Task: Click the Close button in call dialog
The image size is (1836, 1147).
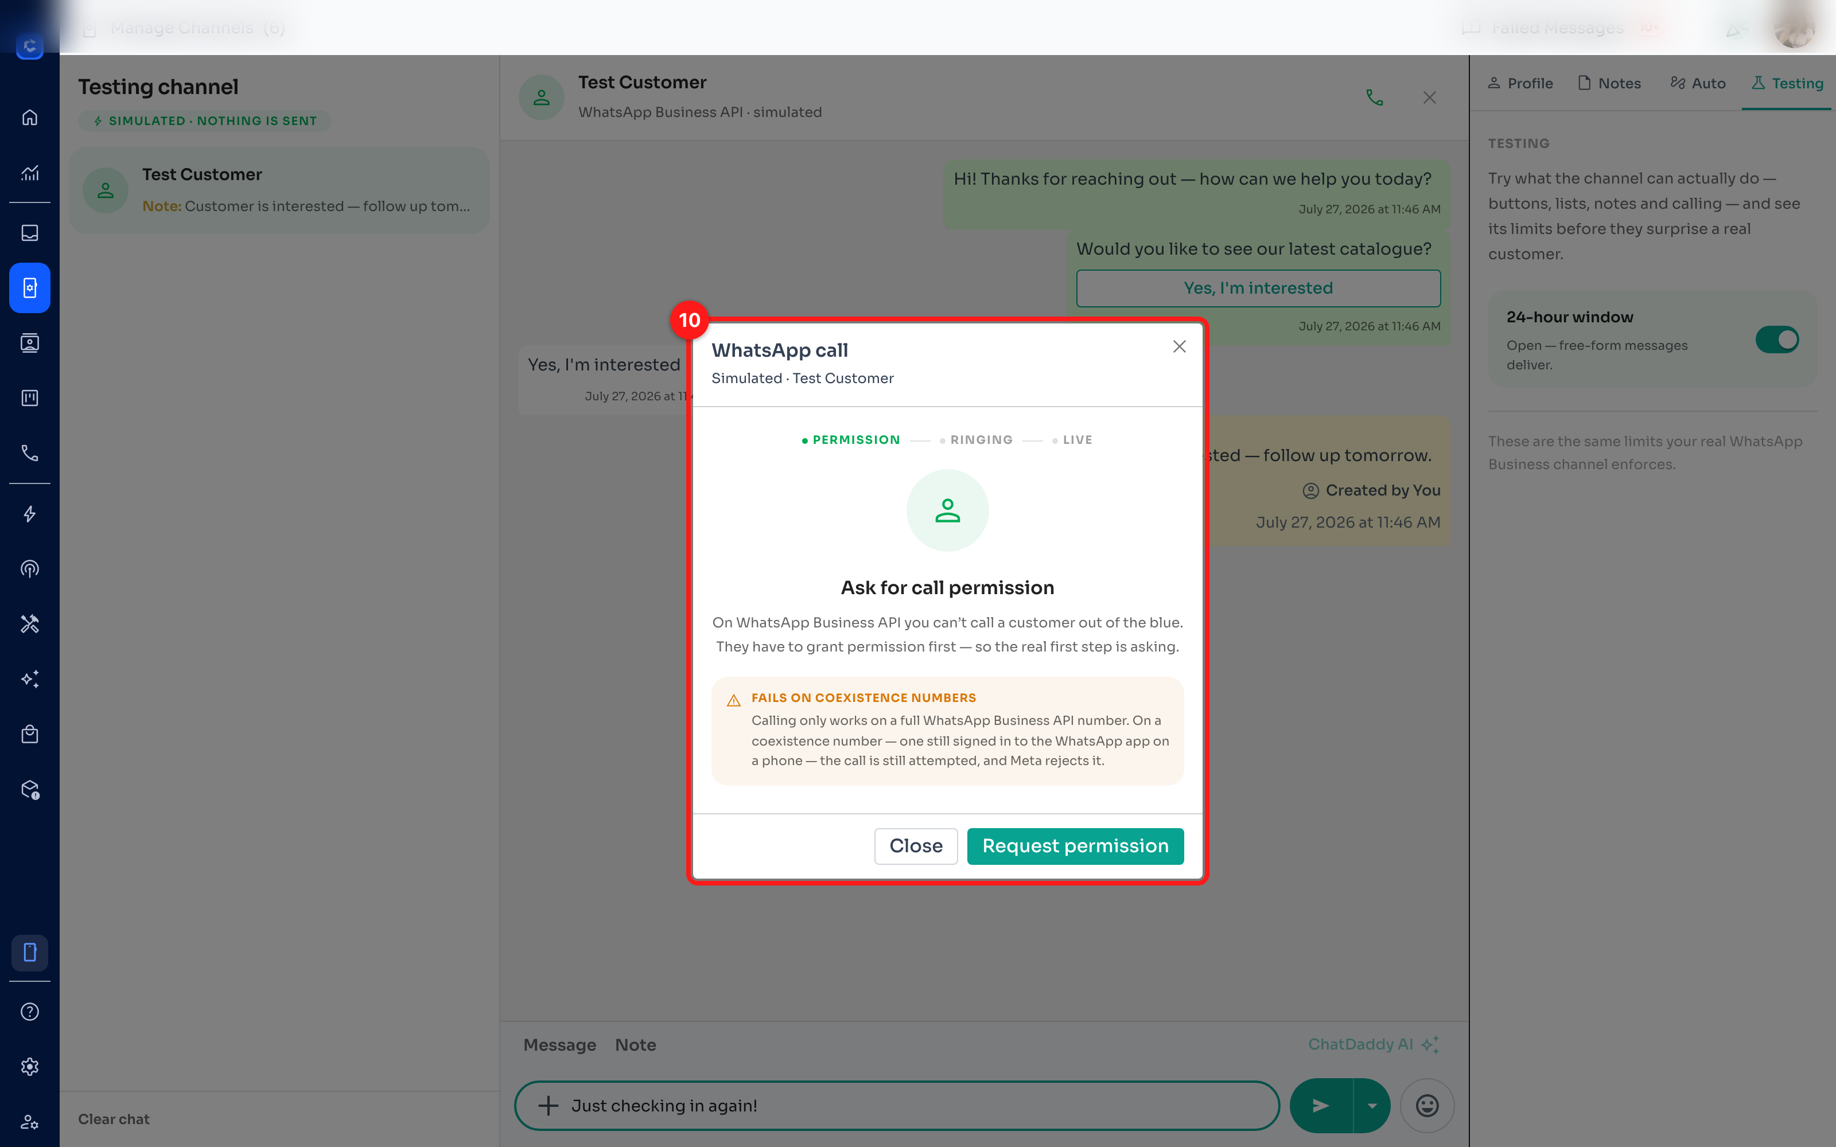Action: (916, 846)
